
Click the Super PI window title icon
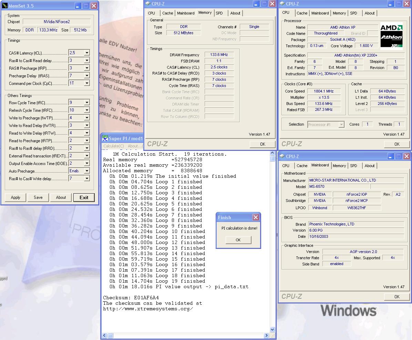pos(105,138)
